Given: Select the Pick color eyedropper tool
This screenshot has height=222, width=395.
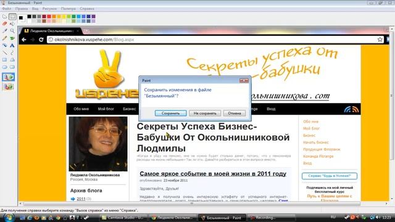Looking at the screenshot, I should [4, 31].
